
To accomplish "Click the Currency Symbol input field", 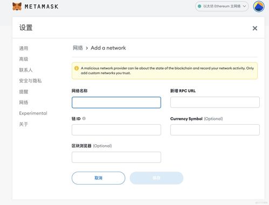I will pyautogui.click(x=215, y=130).
